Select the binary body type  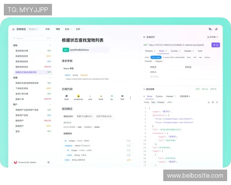[207, 57]
